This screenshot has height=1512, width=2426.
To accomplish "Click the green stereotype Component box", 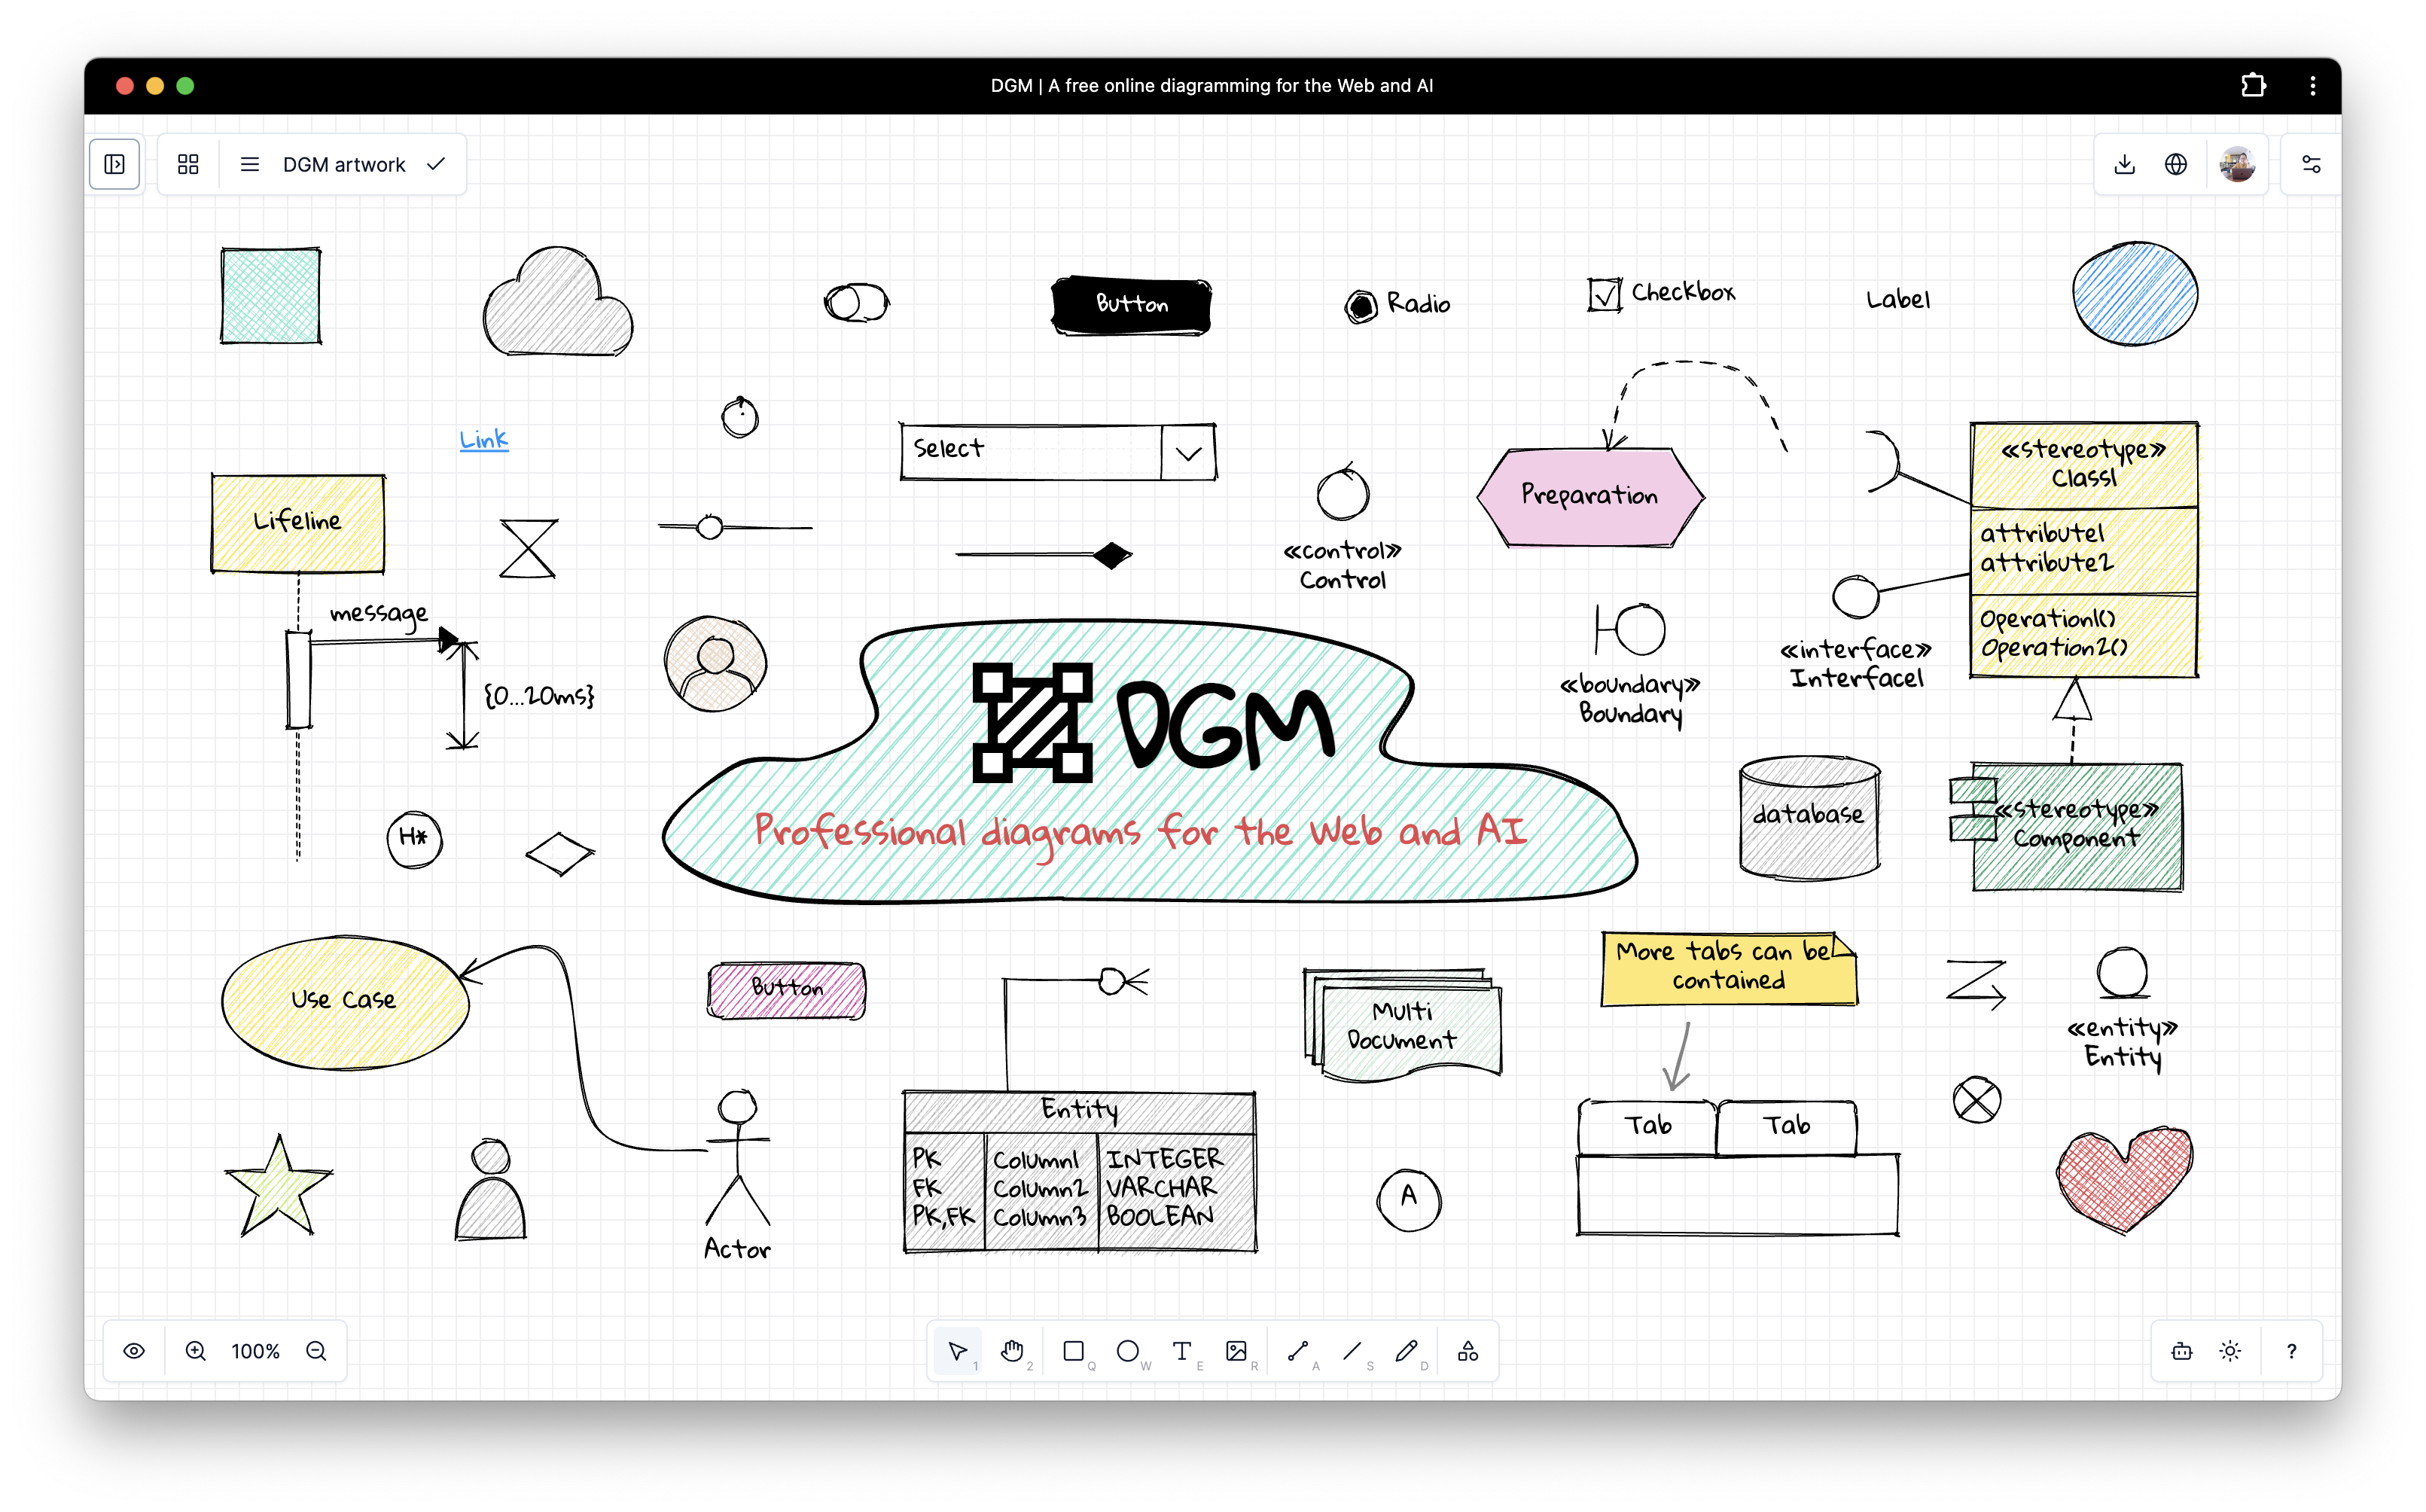I will click(2075, 827).
